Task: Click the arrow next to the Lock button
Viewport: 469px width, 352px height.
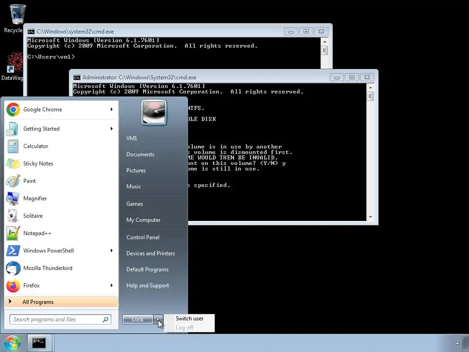Action: pos(158,319)
